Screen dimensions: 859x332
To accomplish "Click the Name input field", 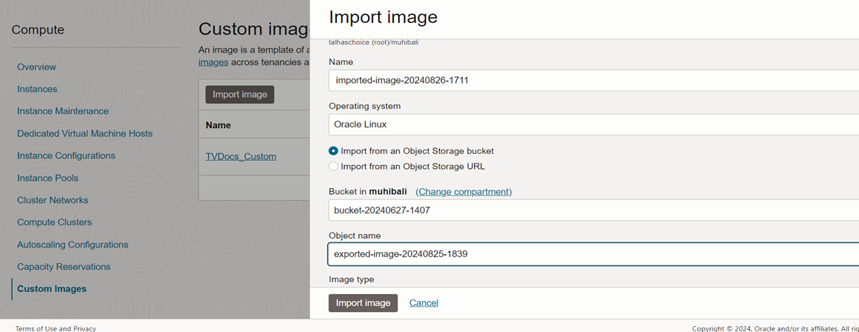I will click(x=592, y=80).
